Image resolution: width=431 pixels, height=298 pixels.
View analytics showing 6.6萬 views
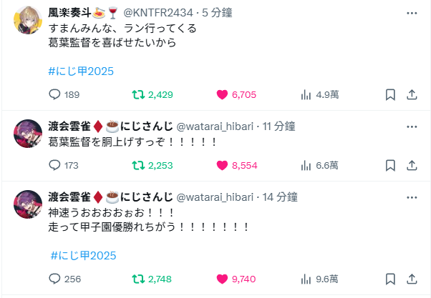(319, 166)
